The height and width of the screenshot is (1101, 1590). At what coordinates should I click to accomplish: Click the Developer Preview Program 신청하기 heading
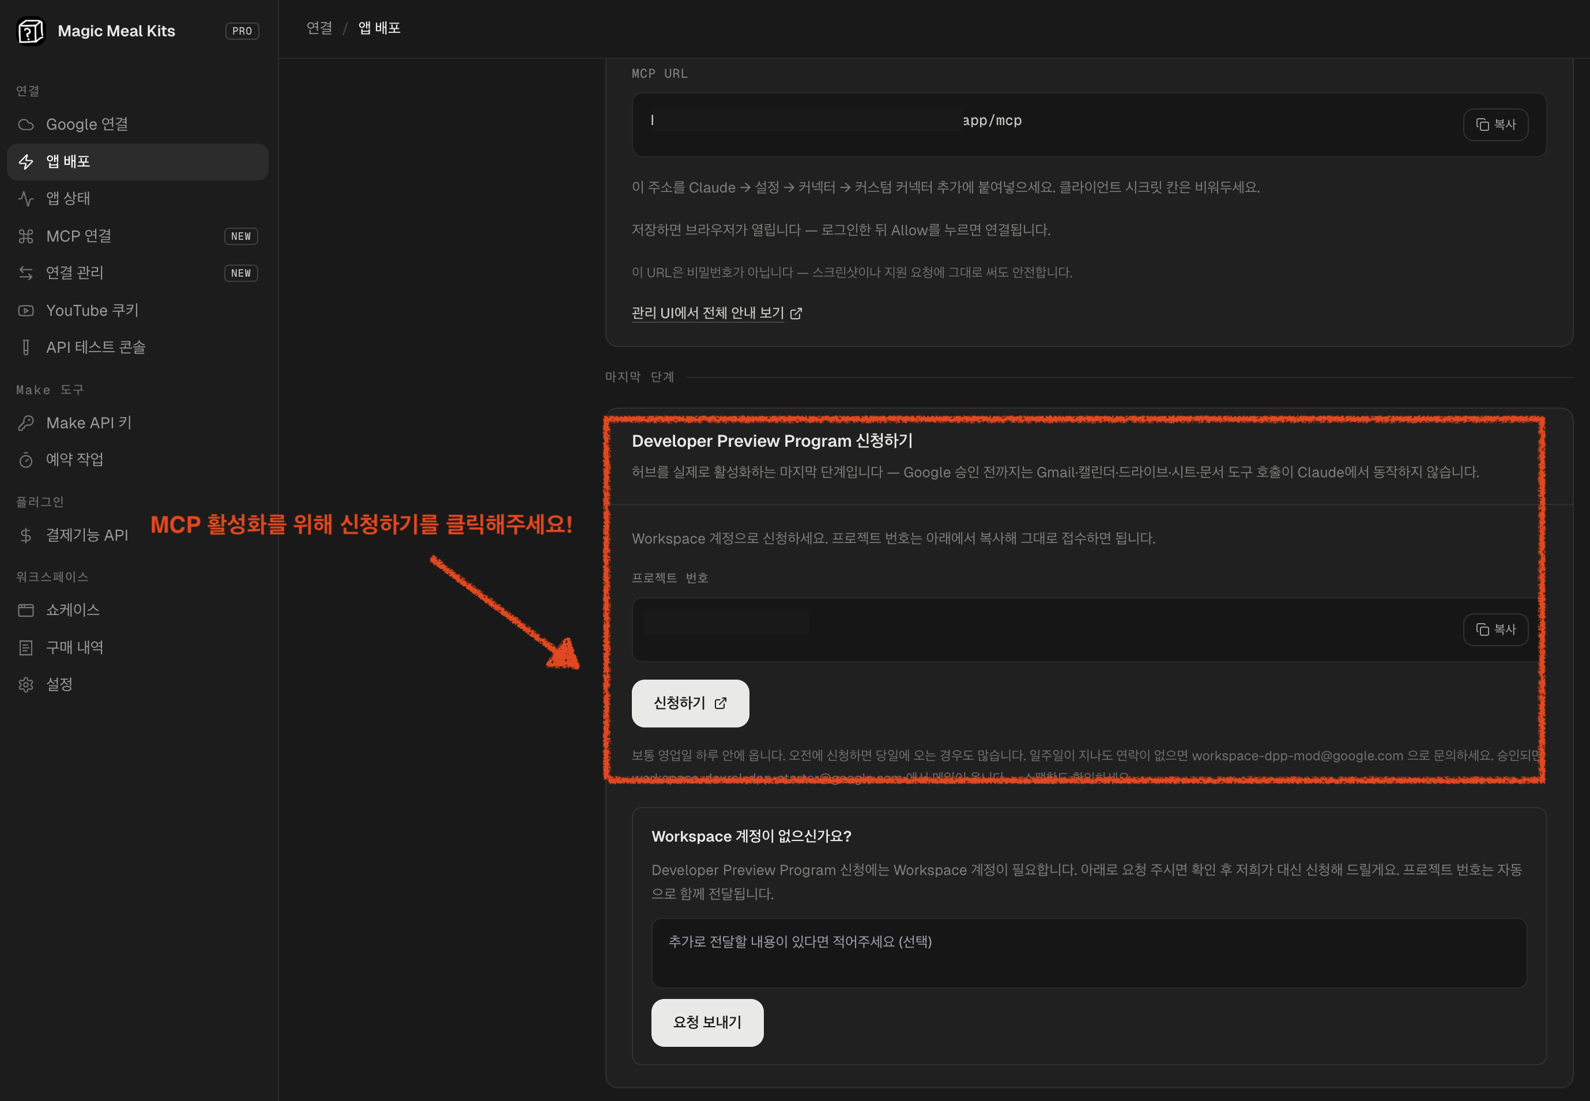pyautogui.click(x=773, y=442)
